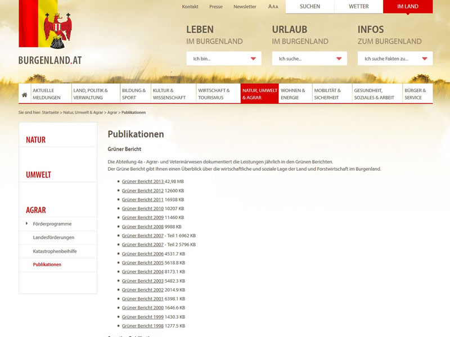Viewport: 450px width, 337px height.
Task: Click the home icon in navigation bar
Action: pos(25,94)
